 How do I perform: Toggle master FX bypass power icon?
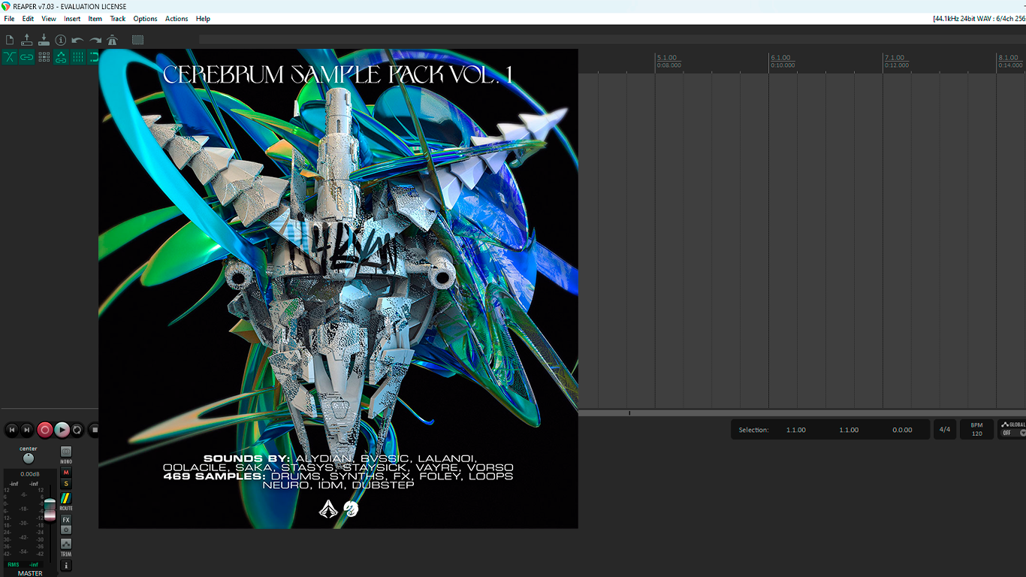(x=66, y=530)
